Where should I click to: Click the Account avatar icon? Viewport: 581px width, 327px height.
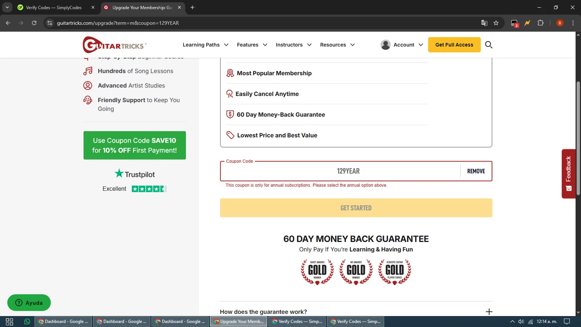click(385, 45)
